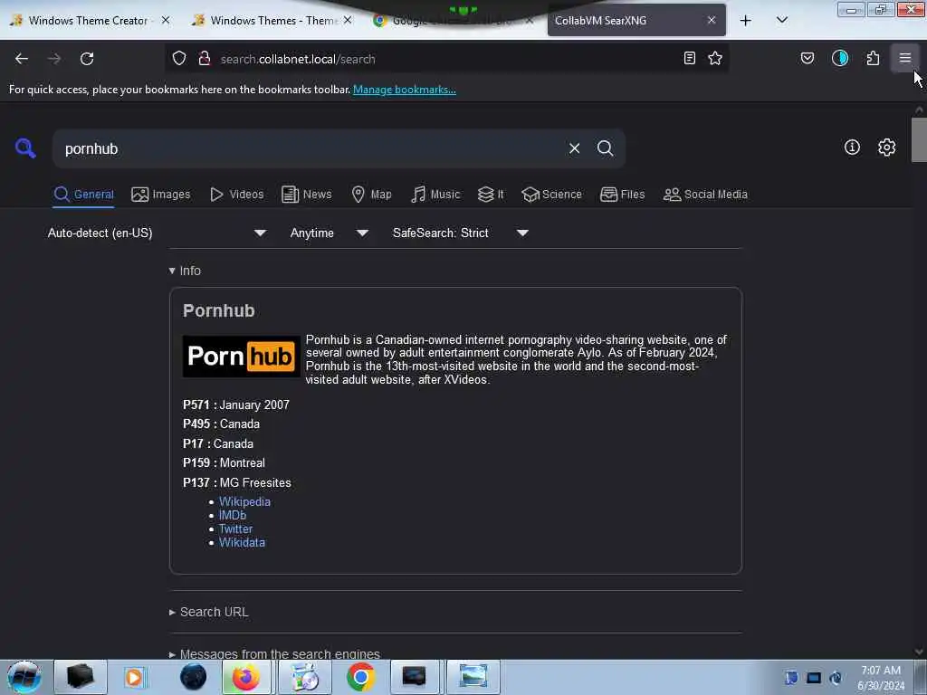The height and width of the screenshot is (695, 927).
Task: Switch to the Windows Themes tab
Action: click(272, 20)
